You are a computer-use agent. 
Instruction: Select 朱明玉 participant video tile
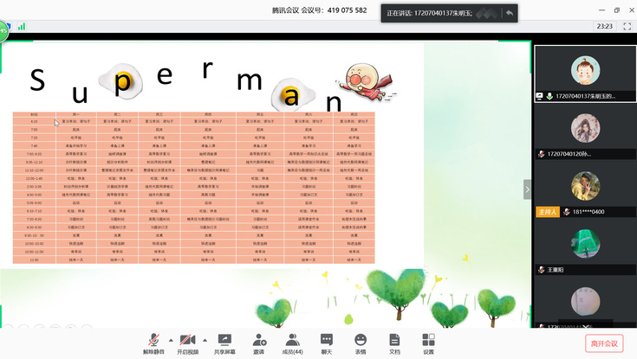(x=585, y=72)
